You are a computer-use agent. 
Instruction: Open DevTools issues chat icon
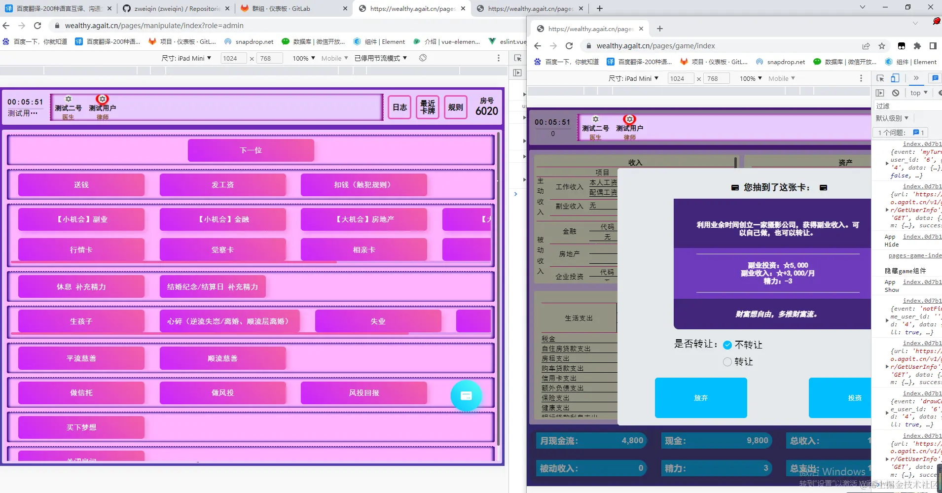934,78
